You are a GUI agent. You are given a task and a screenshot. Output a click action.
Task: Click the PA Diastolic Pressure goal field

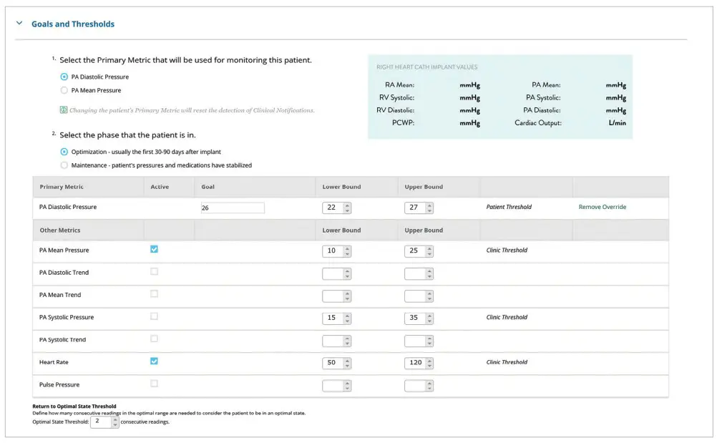(x=233, y=208)
